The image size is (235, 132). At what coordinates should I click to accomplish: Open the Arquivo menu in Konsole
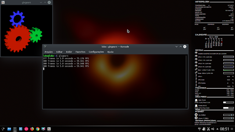point(48,52)
